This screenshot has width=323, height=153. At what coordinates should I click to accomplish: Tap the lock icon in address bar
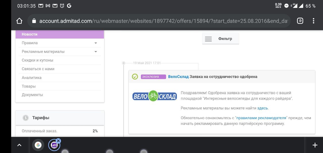(34, 21)
